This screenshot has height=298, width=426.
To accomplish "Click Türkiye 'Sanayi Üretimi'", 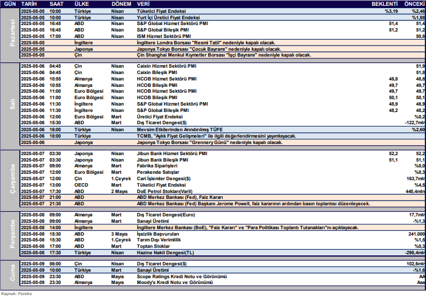I will (x=153, y=271).
